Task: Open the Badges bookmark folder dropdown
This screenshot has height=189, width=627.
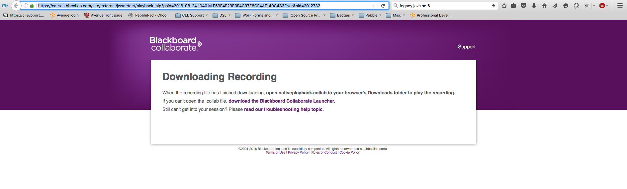Action: point(342,15)
